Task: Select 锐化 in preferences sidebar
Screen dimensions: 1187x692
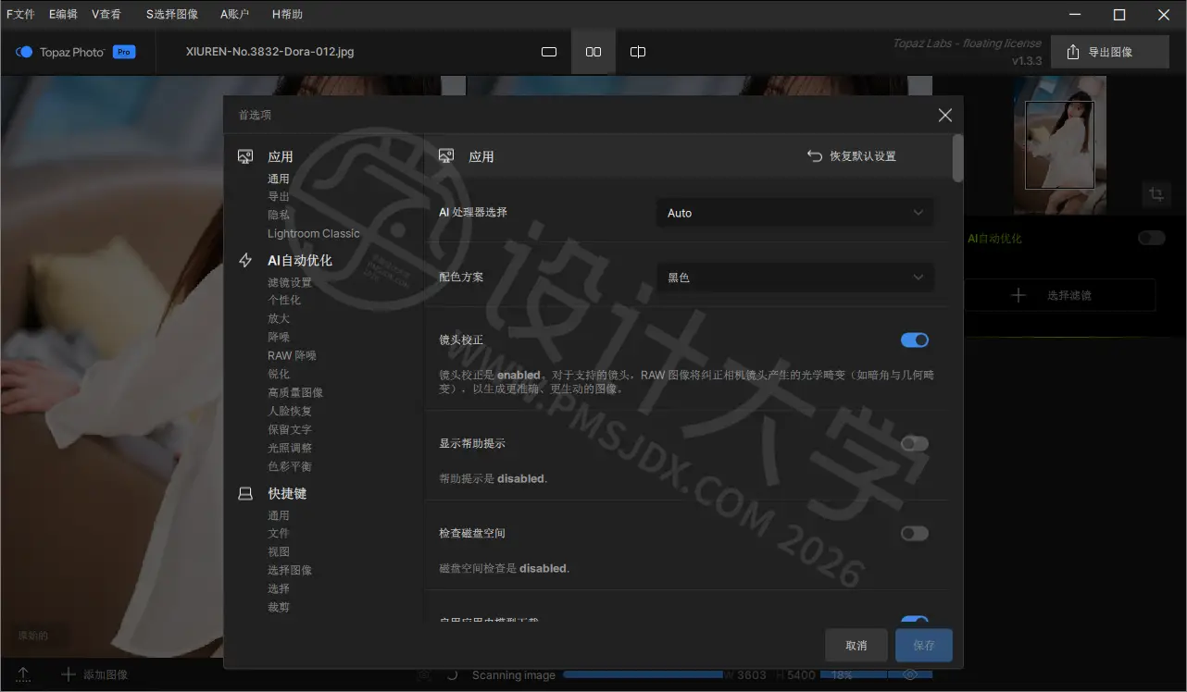Action: click(279, 374)
